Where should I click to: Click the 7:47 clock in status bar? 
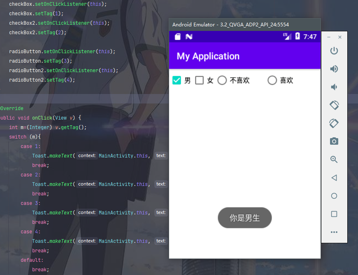point(310,37)
